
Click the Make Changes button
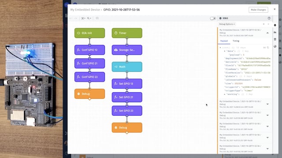click(258, 10)
